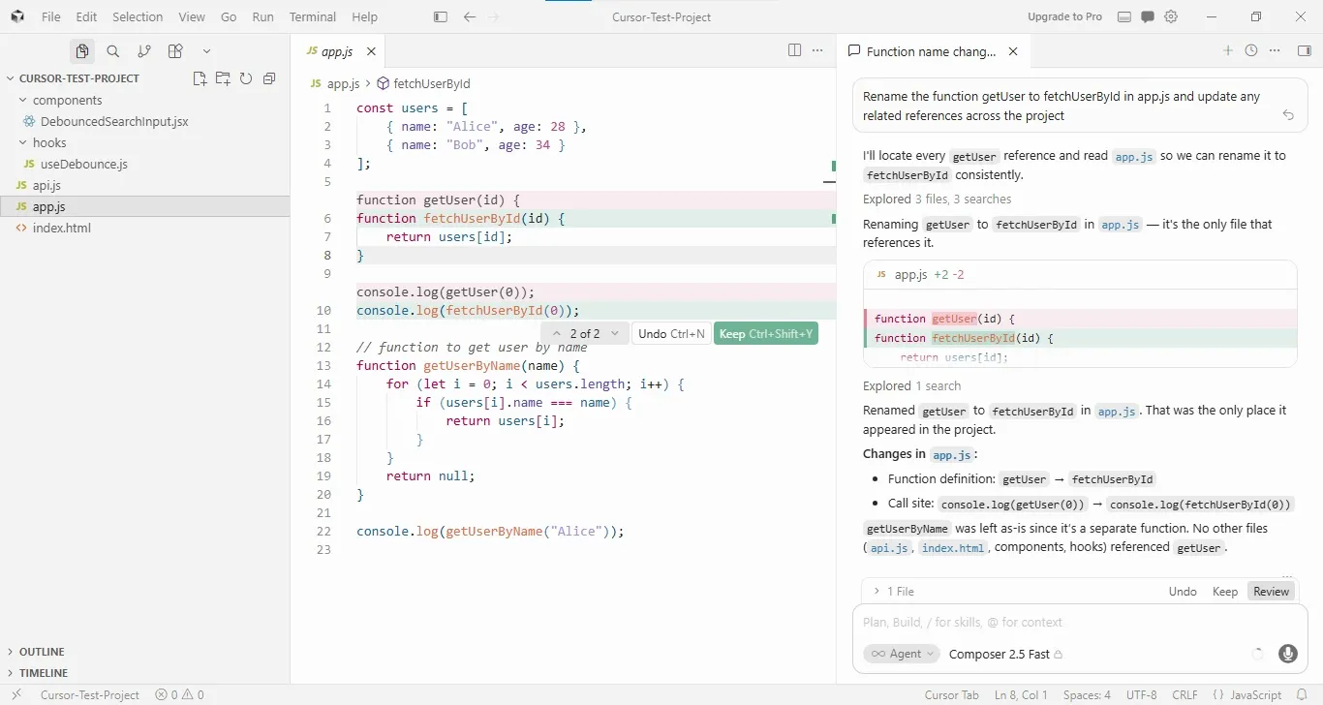Undo the change with Undo Ctrl+N
Viewport: 1323px width, 705px height.
coord(671,333)
